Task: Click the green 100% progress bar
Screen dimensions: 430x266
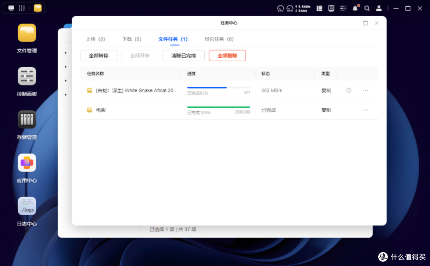Action: pos(219,107)
